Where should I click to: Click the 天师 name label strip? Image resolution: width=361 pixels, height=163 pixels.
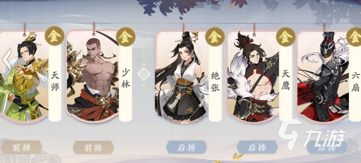55,82
